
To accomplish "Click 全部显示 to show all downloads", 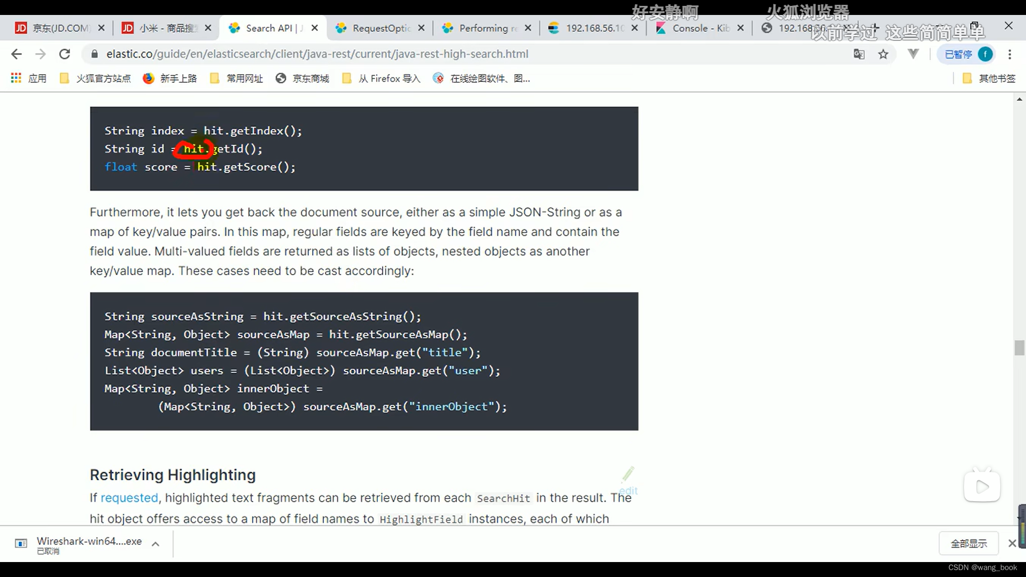I will pos(969,544).
